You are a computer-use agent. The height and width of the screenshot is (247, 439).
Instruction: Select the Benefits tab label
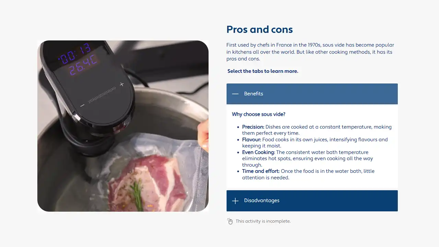point(253,94)
